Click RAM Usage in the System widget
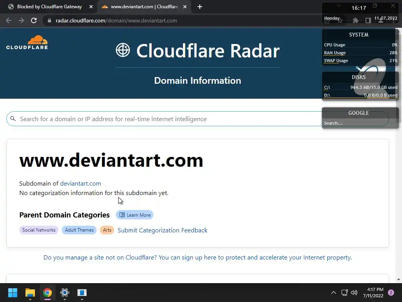Screen dimensions: 402x302 click(360, 53)
